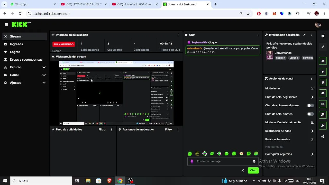Open Modo lento options arrow
Viewport: 329px width, 185px height.
(312, 88)
